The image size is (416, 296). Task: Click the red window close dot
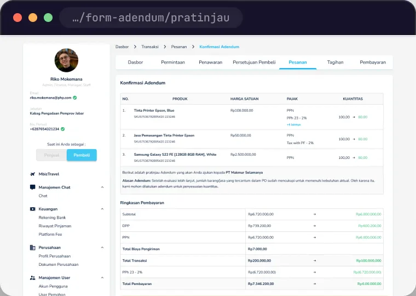pyautogui.click(x=18, y=18)
